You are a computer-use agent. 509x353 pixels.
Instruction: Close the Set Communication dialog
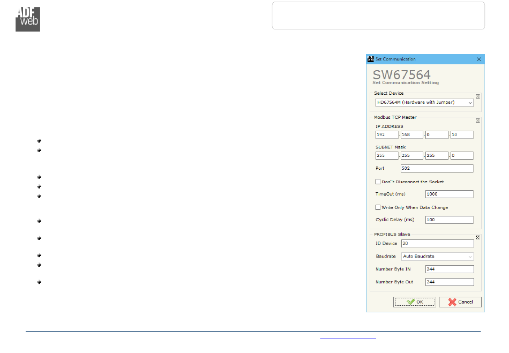(x=479, y=59)
